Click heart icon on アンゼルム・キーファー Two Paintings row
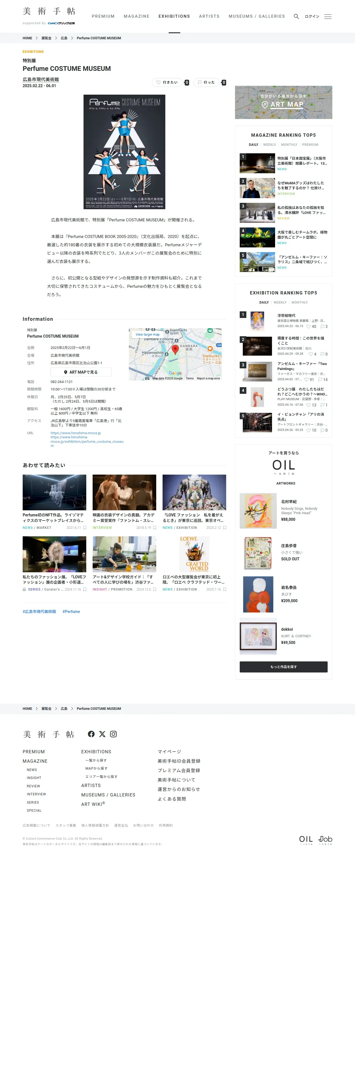Image resolution: width=355 pixels, height=1066 pixels. [306, 379]
